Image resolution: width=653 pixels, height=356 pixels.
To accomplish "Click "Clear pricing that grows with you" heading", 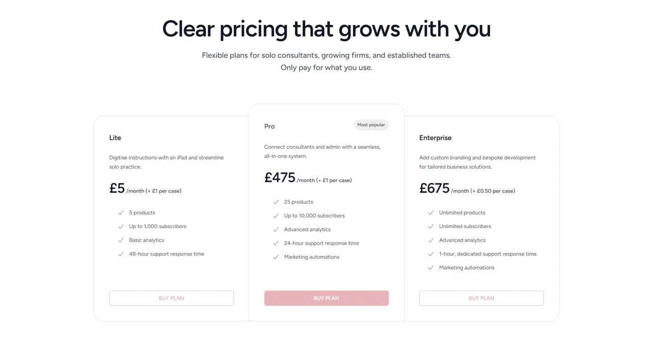I will [x=326, y=29].
